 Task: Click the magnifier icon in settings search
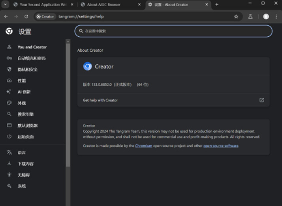pyautogui.click(x=81, y=31)
